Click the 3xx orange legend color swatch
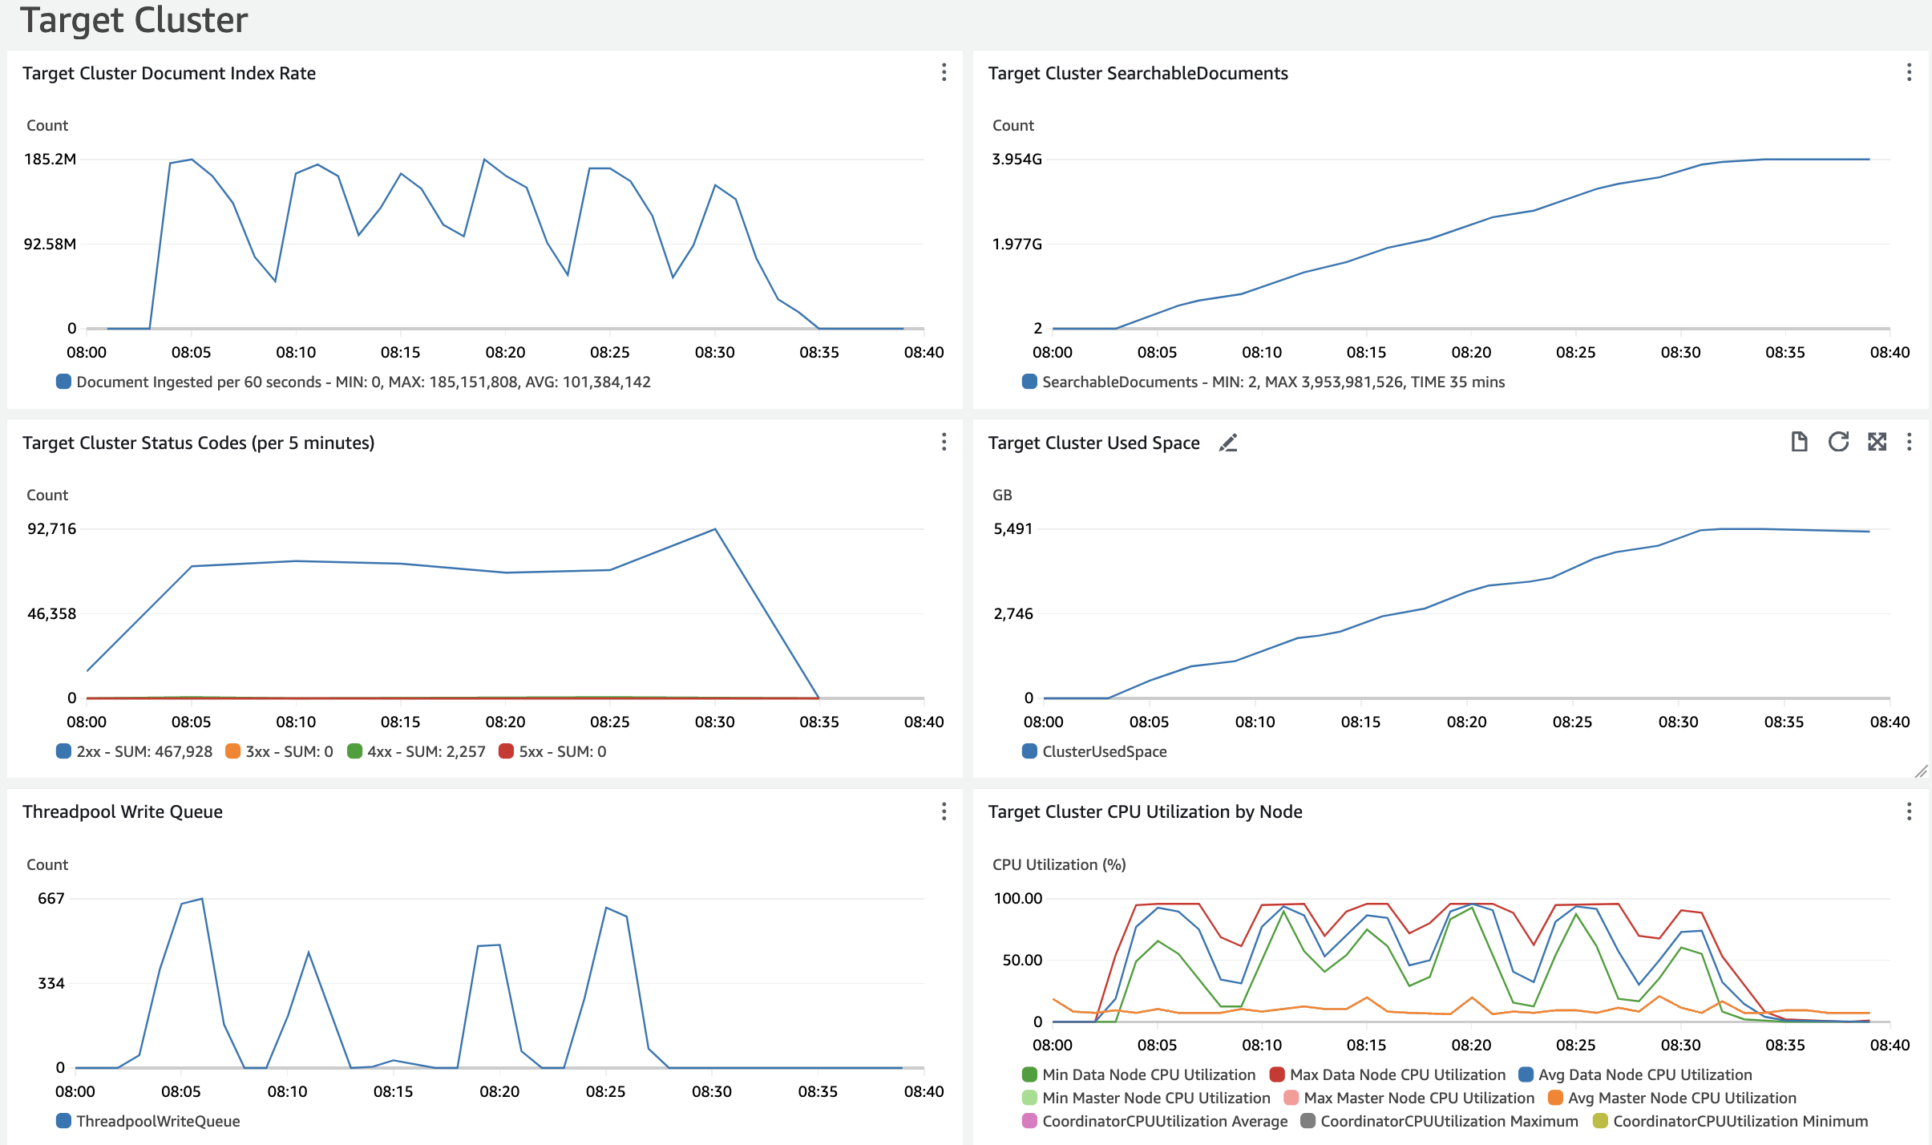The width and height of the screenshot is (1932, 1145). tap(233, 751)
